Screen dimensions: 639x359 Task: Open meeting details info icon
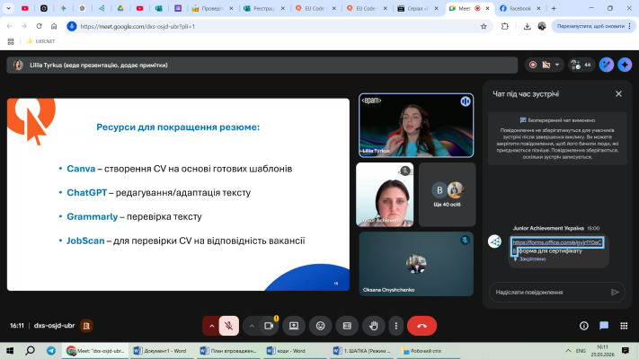coord(584,326)
